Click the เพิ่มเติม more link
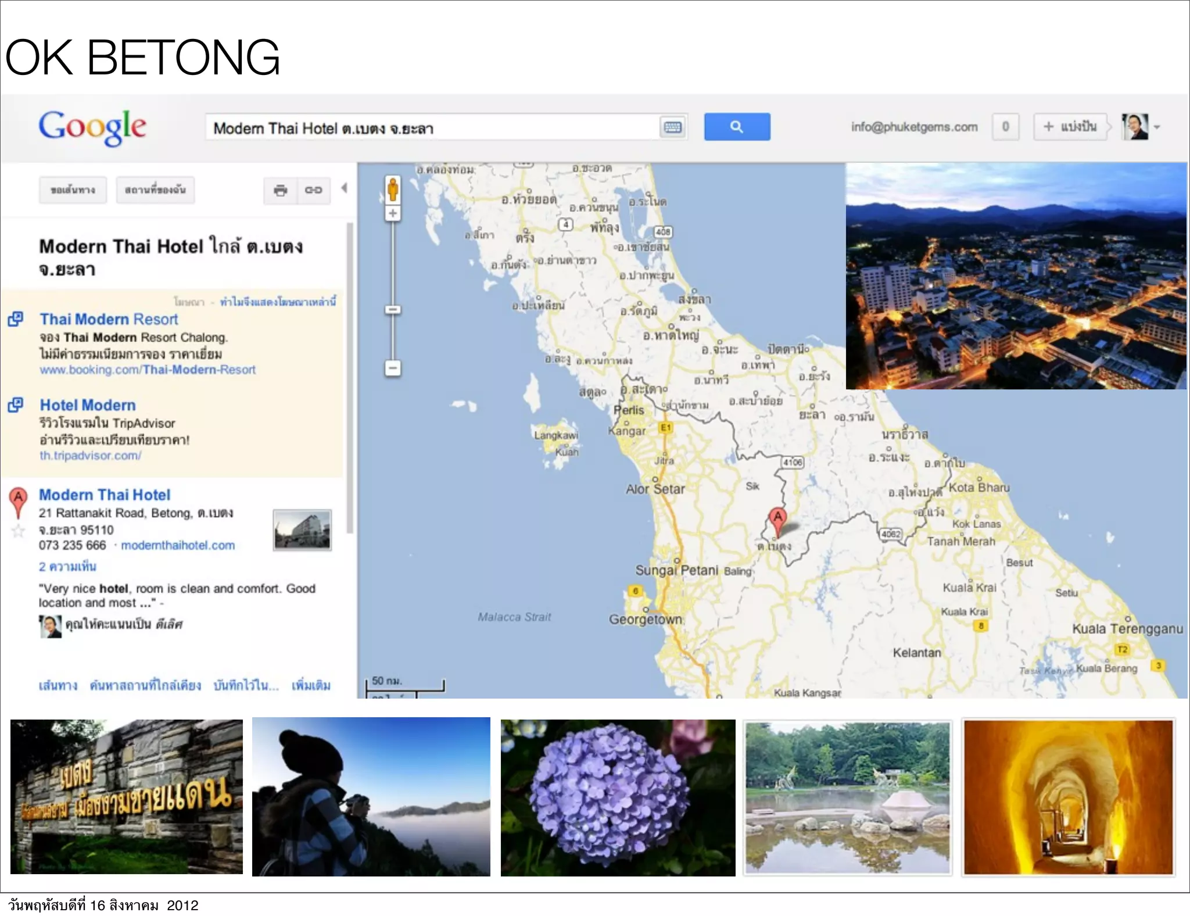Image resolution: width=1190 pixels, height=916 pixels. (311, 685)
